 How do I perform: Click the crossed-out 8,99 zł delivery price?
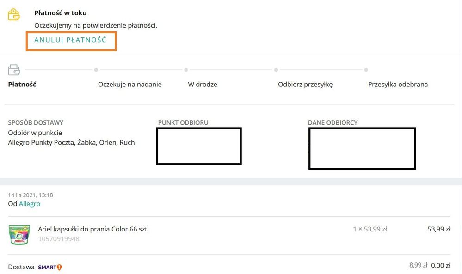418,266
